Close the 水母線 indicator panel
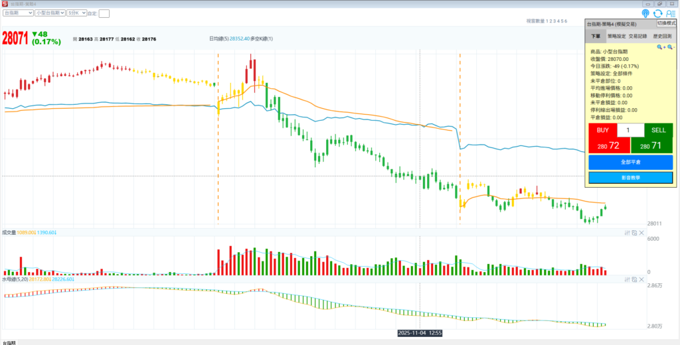 click(x=641, y=280)
